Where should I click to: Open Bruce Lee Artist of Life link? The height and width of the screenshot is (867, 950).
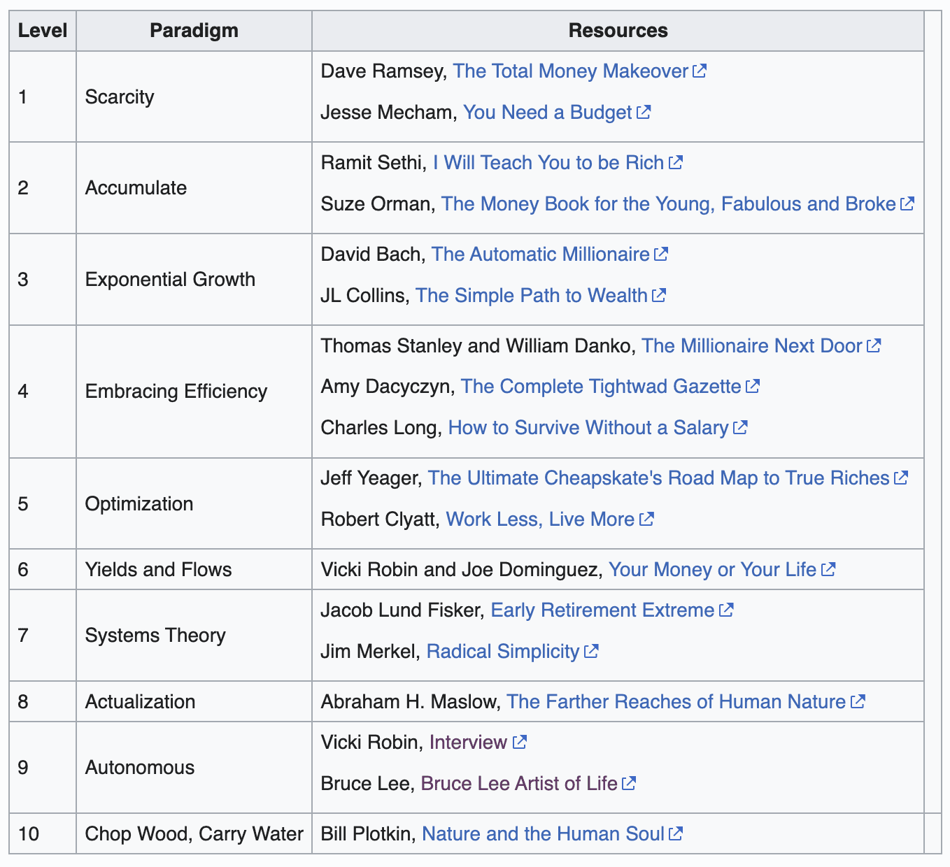coord(518,783)
